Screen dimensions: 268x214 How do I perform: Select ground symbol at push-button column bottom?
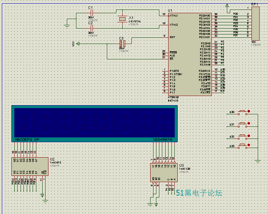[258, 162]
